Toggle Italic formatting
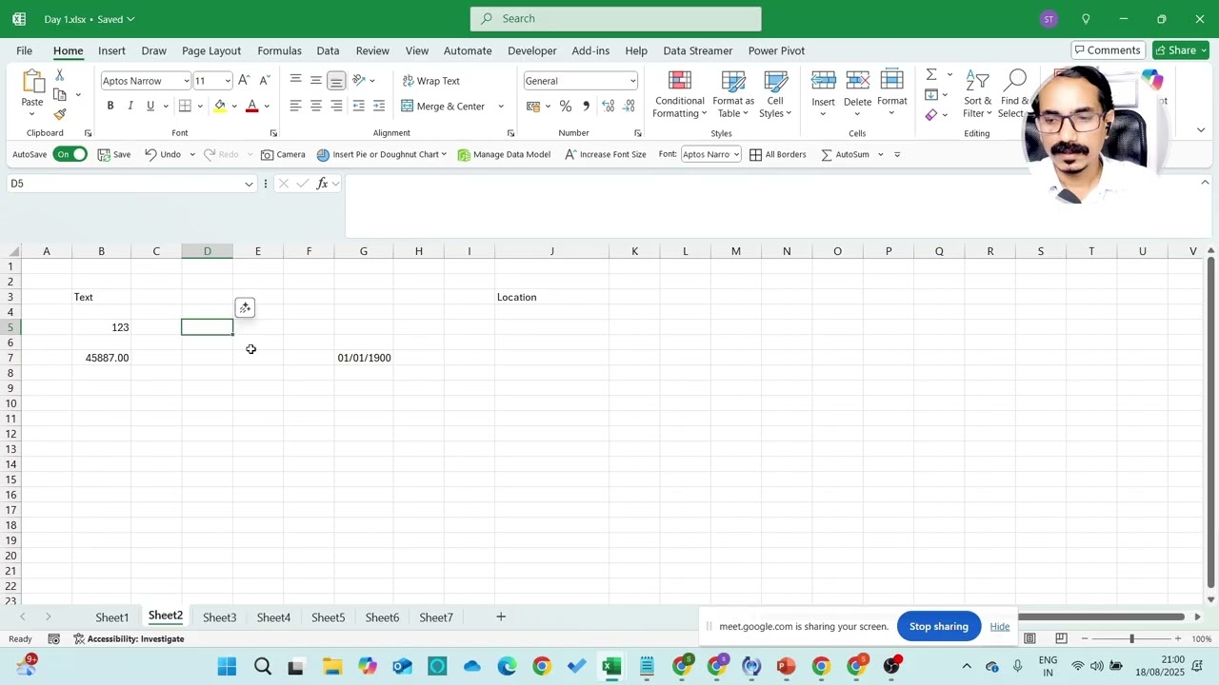 point(130,106)
